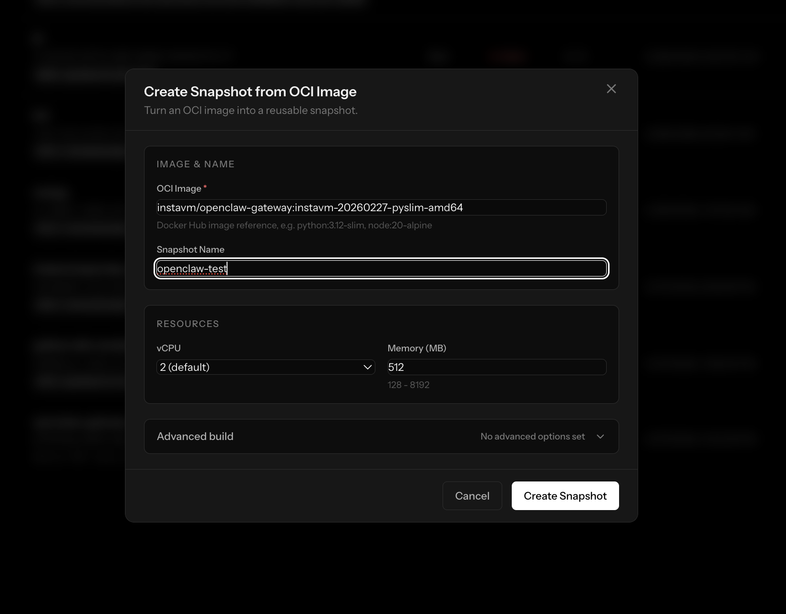The width and height of the screenshot is (786, 614).
Task: Close the Create Snapshot dialog with X
Action: coord(611,89)
